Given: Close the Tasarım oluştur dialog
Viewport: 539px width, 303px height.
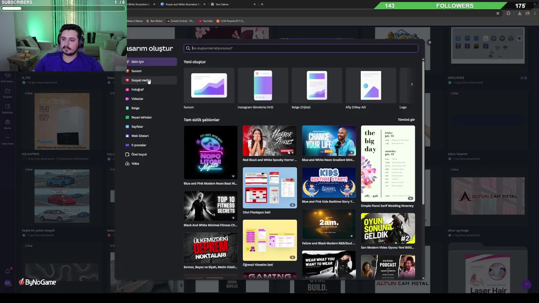Looking at the screenshot, I should [x=430, y=42].
